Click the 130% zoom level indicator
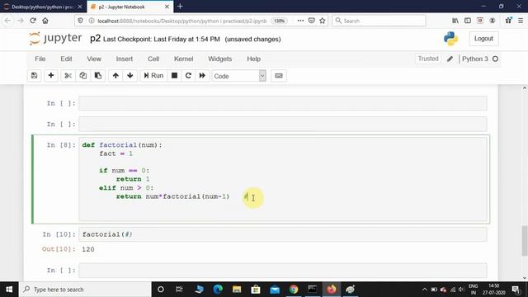The image size is (528, 297). [279, 21]
